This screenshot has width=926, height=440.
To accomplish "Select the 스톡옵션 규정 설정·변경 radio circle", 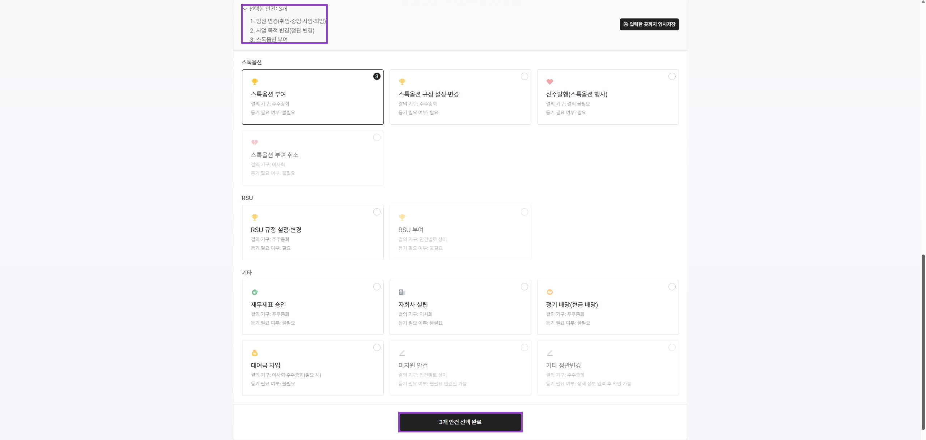I will point(524,76).
